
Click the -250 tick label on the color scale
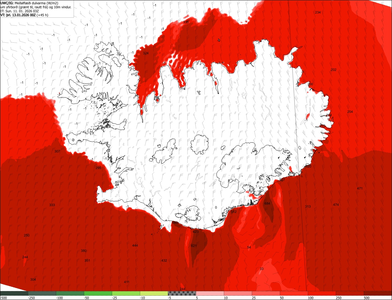click(32, 298)
